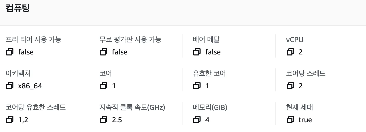This screenshot has height=132, width=366.
Task: Copy the 코어 value 1
Action: click(x=104, y=86)
